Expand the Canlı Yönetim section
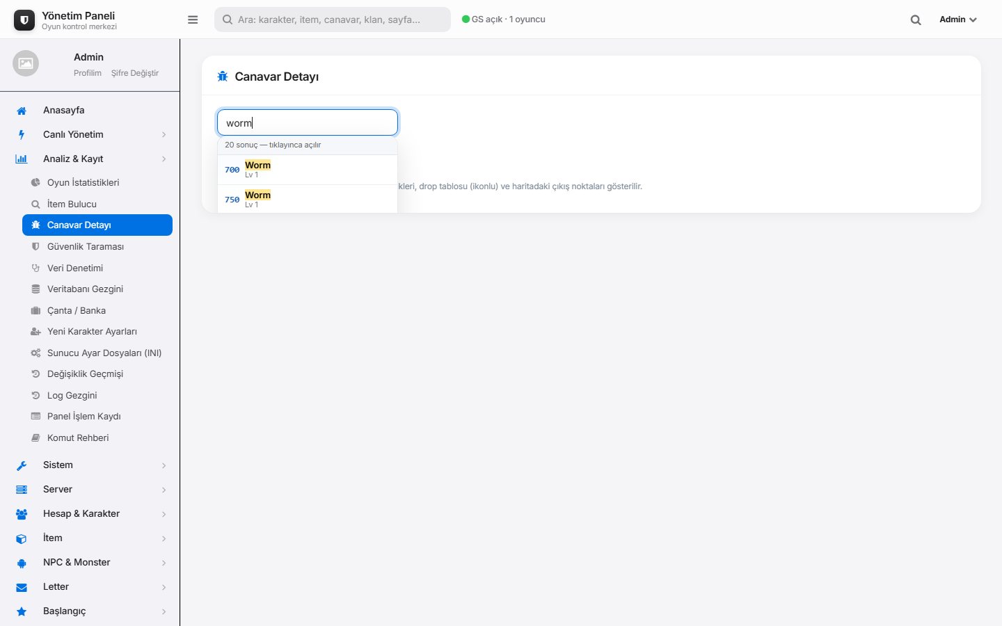The height and width of the screenshot is (626, 1002). point(90,135)
